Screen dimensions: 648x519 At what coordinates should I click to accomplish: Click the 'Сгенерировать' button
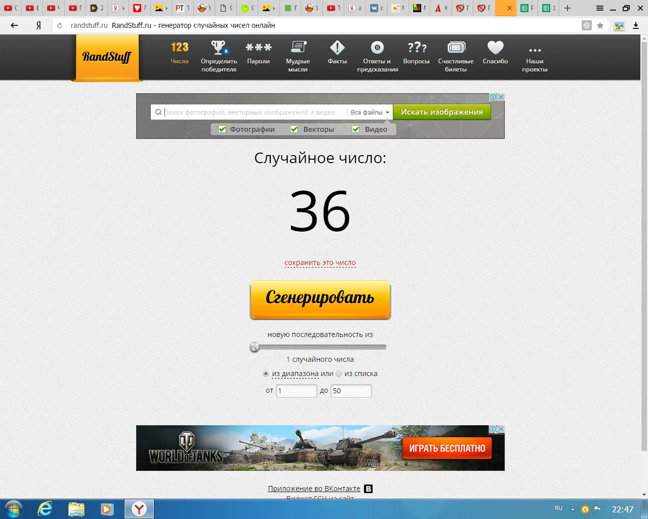click(x=320, y=300)
